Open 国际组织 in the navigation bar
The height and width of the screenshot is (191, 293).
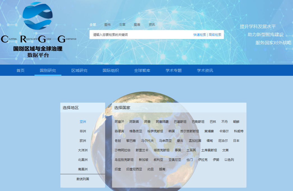click(111, 70)
